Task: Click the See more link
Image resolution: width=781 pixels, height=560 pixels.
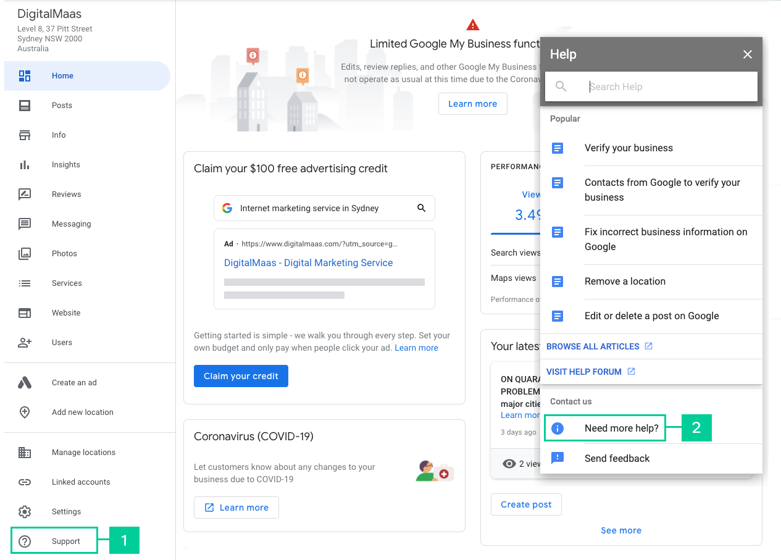Action: click(x=621, y=530)
